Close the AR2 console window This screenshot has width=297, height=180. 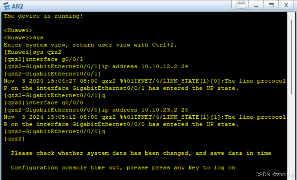tap(286, 5)
